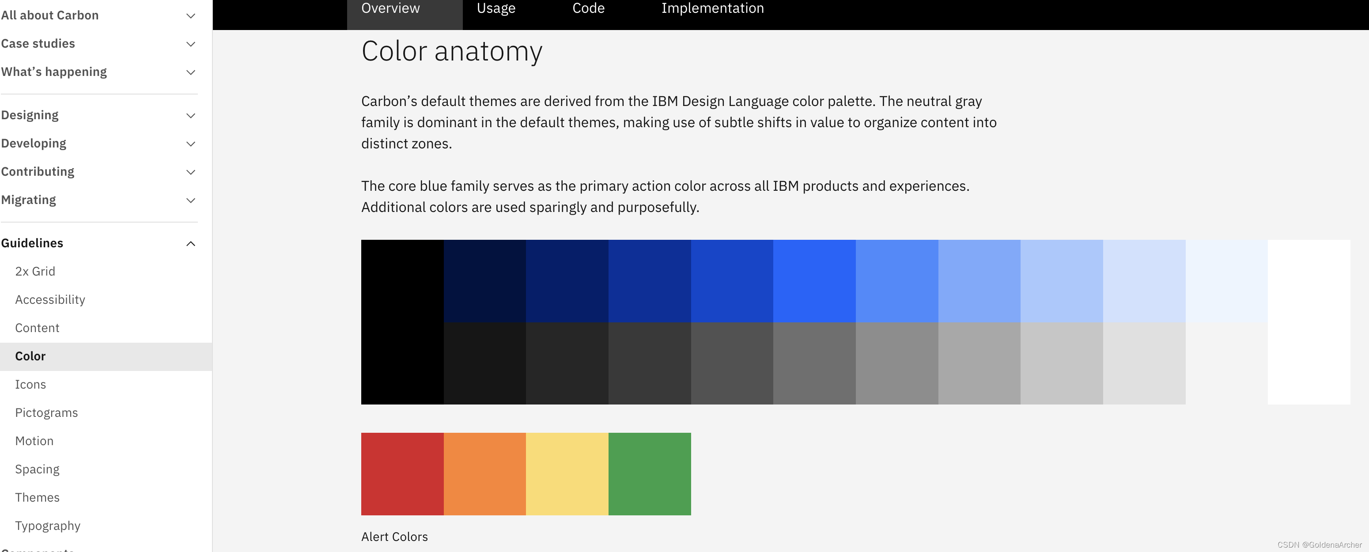Open the Pictograms guideline page
1369x552 pixels.
(x=106, y=413)
